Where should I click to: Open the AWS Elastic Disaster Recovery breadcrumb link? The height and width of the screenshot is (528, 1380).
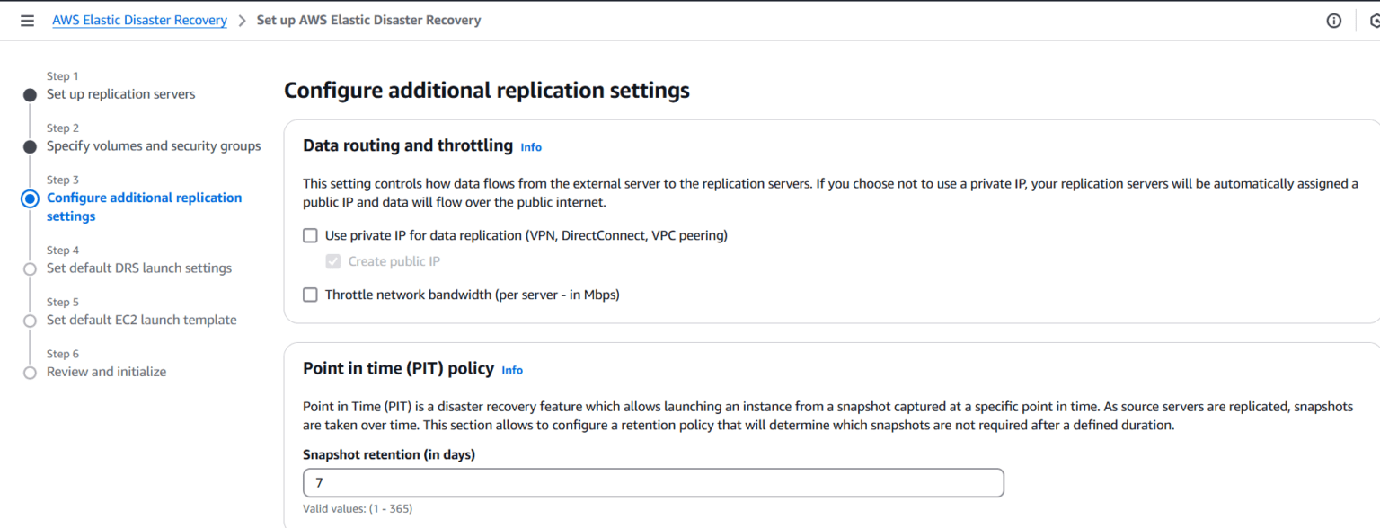coord(139,20)
